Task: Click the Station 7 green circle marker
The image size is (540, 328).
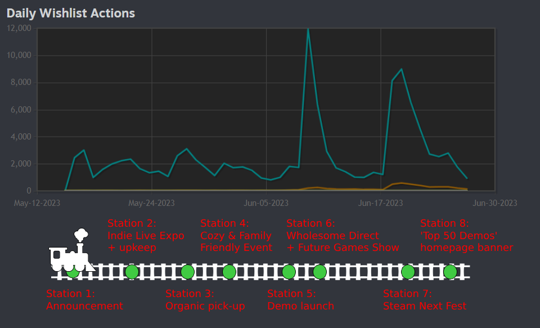Action: pos(408,271)
